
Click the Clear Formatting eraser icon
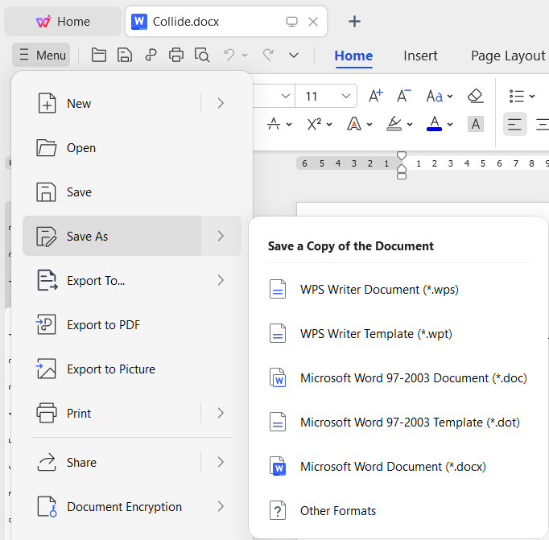tap(476, 96)
